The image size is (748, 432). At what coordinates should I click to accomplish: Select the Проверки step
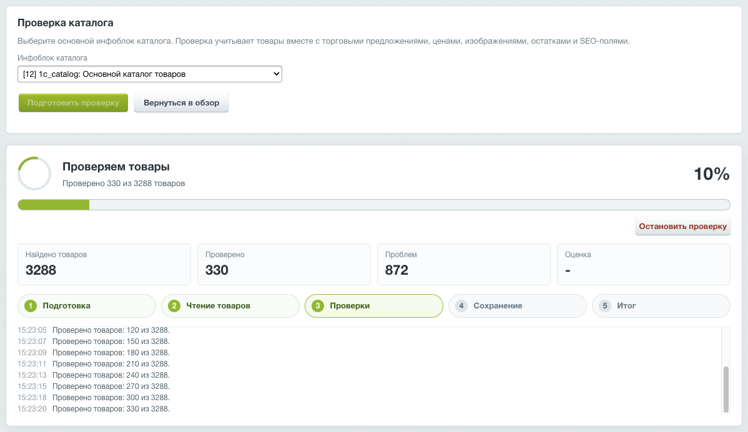[x=374, y=306]
